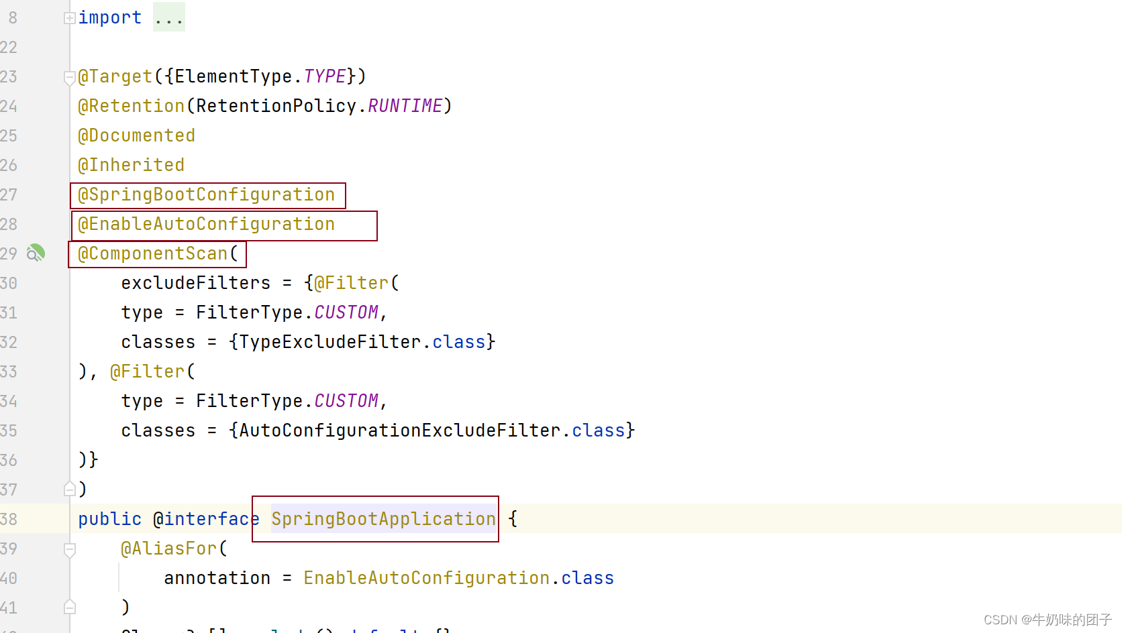
Task: Click the @Inherited annotation
Action: point(132,165)
